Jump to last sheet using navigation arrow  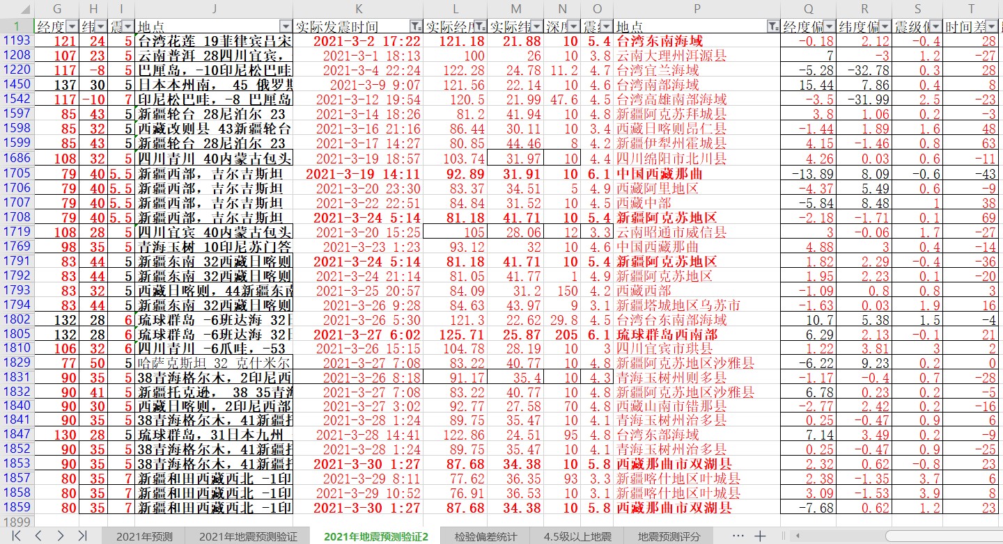(82, 536)
